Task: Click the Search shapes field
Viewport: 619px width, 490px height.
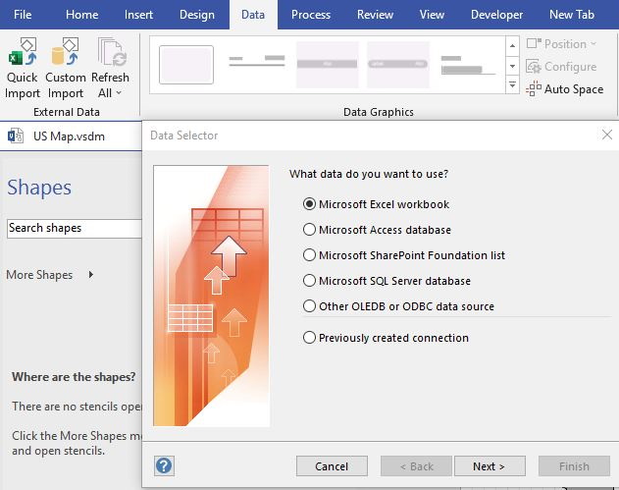Action: click(x=74, y=228)
